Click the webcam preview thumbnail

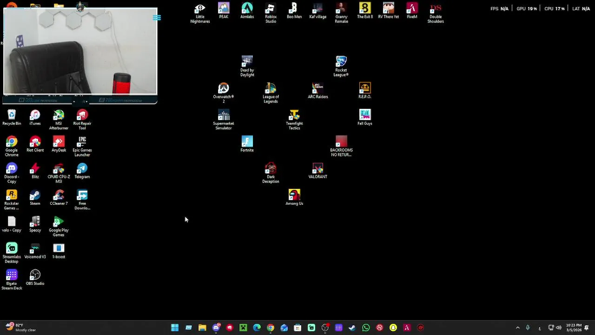point(80,51)
